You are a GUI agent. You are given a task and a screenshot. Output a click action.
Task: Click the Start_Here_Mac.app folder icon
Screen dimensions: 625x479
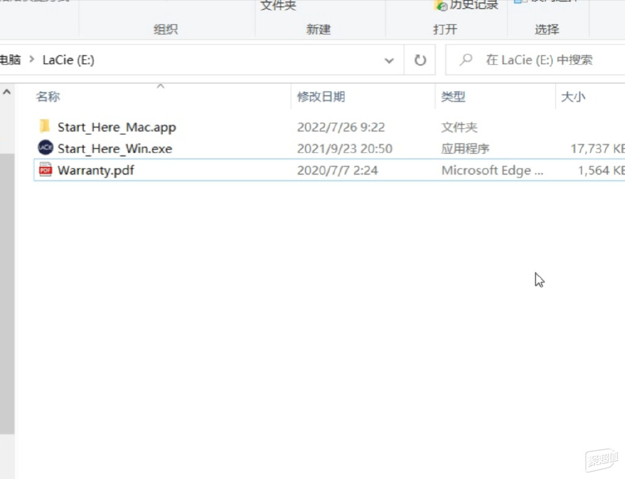[45, 126]
